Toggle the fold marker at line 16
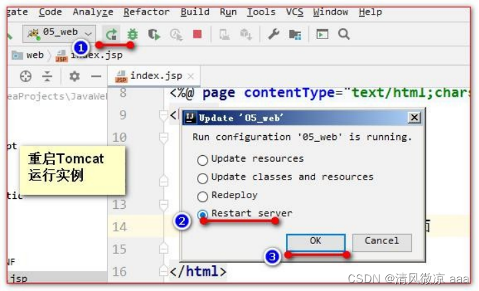This screenshot has width=479, height=291. (164, 270)
